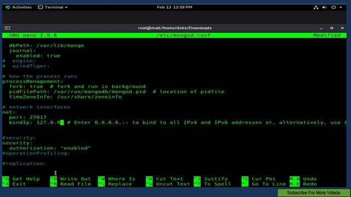
Task: Click the network status icon in top bar
Action: click(316, 7)
